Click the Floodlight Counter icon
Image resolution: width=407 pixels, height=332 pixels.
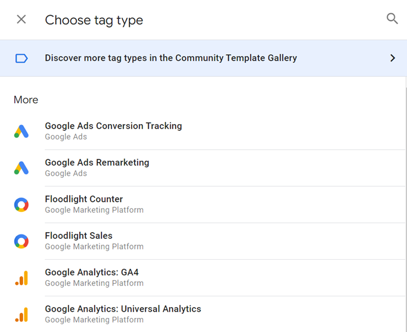click(21, 204)
